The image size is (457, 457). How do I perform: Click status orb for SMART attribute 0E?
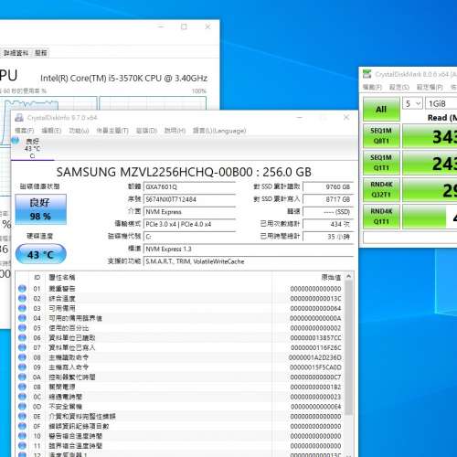pos(22,416)
